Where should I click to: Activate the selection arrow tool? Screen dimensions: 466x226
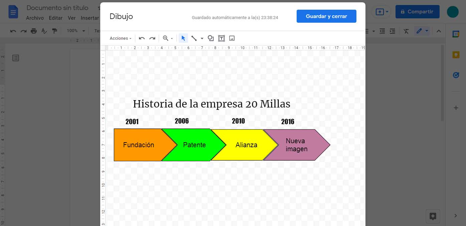coord(183,38)
